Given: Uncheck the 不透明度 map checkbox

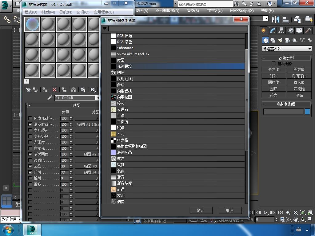Looking at the screenshot, I should coord(30,154).
